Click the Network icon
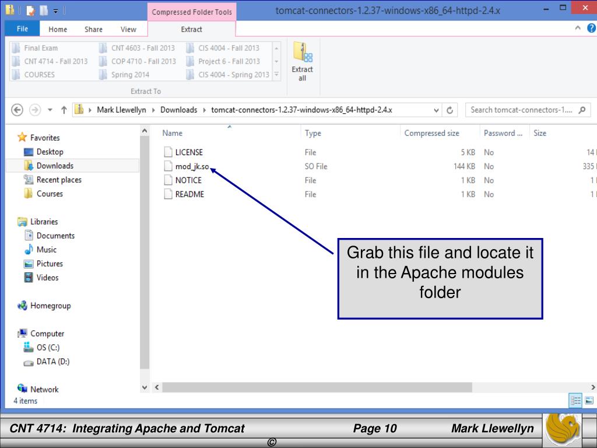 (x=23, y=388)
